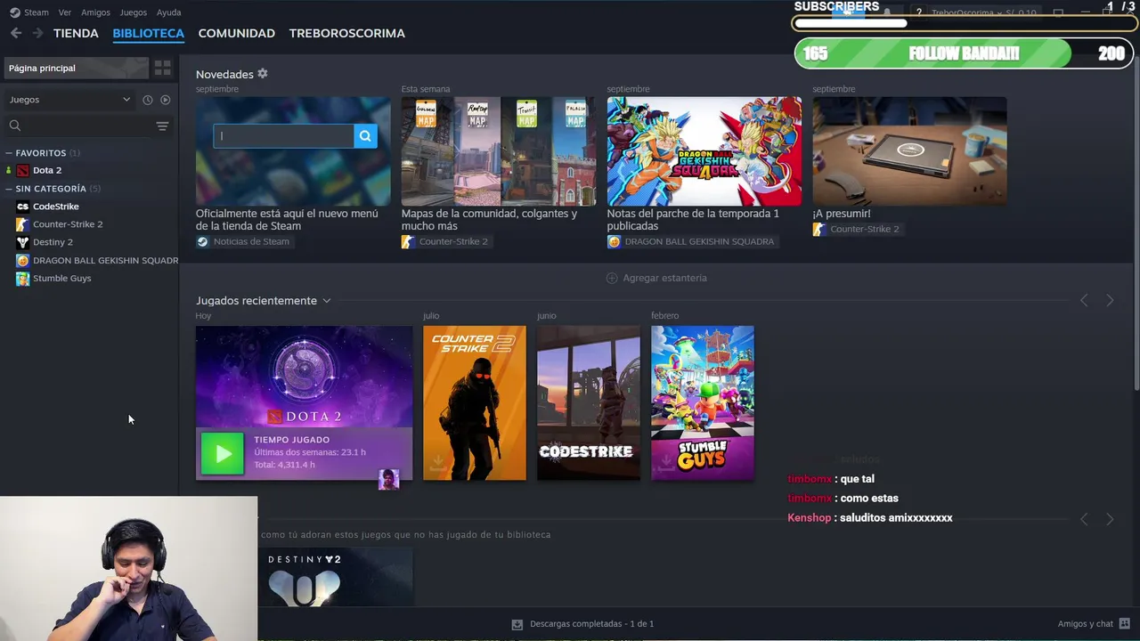This screenshot has height=641, width=1140.
Task: Click the library page vertical scrollbar
Action: [1136, 223]
